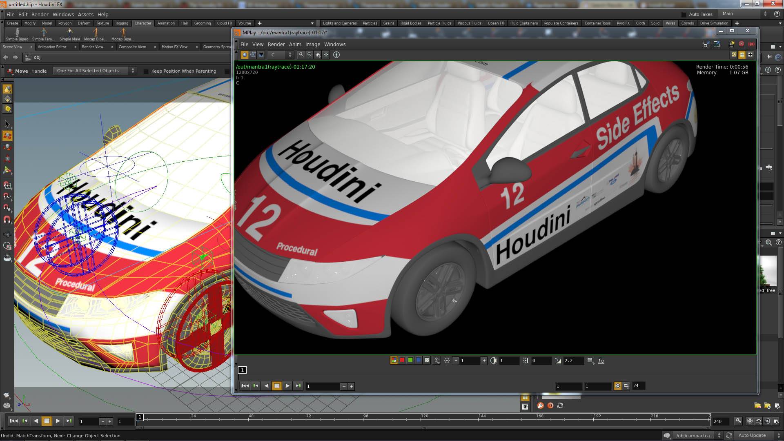Open One For All Selected Objects dropdown
This screenshot has height=441, width=784.
click(x=95, y=71)
